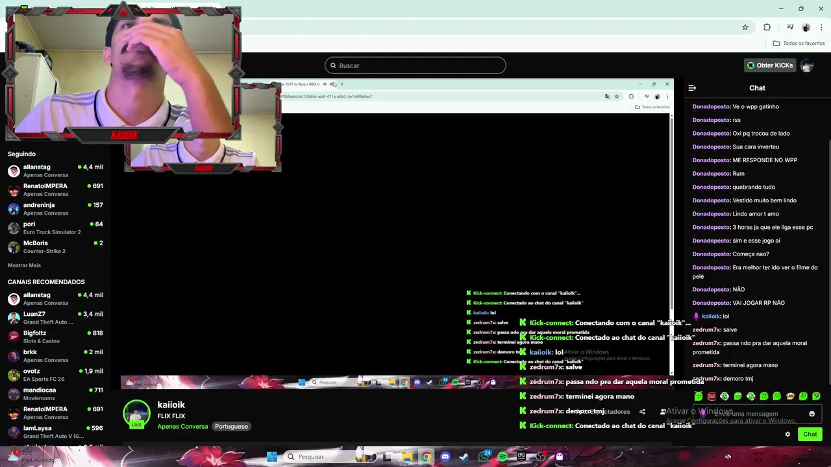Select the Seguindo section header
Image resolution: width=831 pixels, height=467 pixels.
pos(21,154)
